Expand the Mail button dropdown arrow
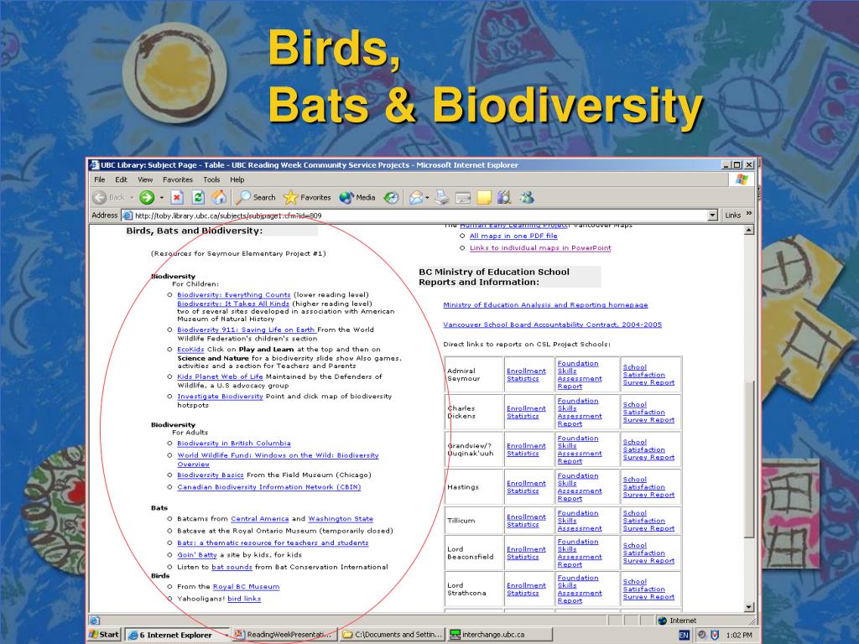This screenshot has height=644, width=859. pyautogui.click(x=427, y=198)
